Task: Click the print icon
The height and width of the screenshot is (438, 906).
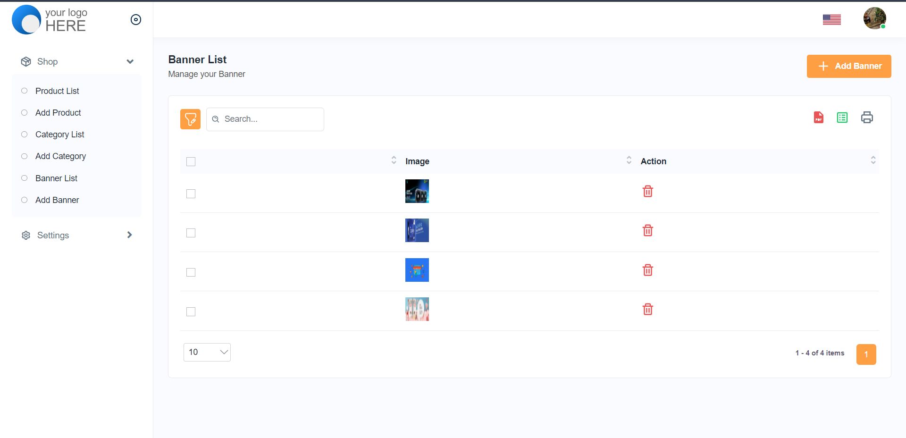Action: point(867,118)
